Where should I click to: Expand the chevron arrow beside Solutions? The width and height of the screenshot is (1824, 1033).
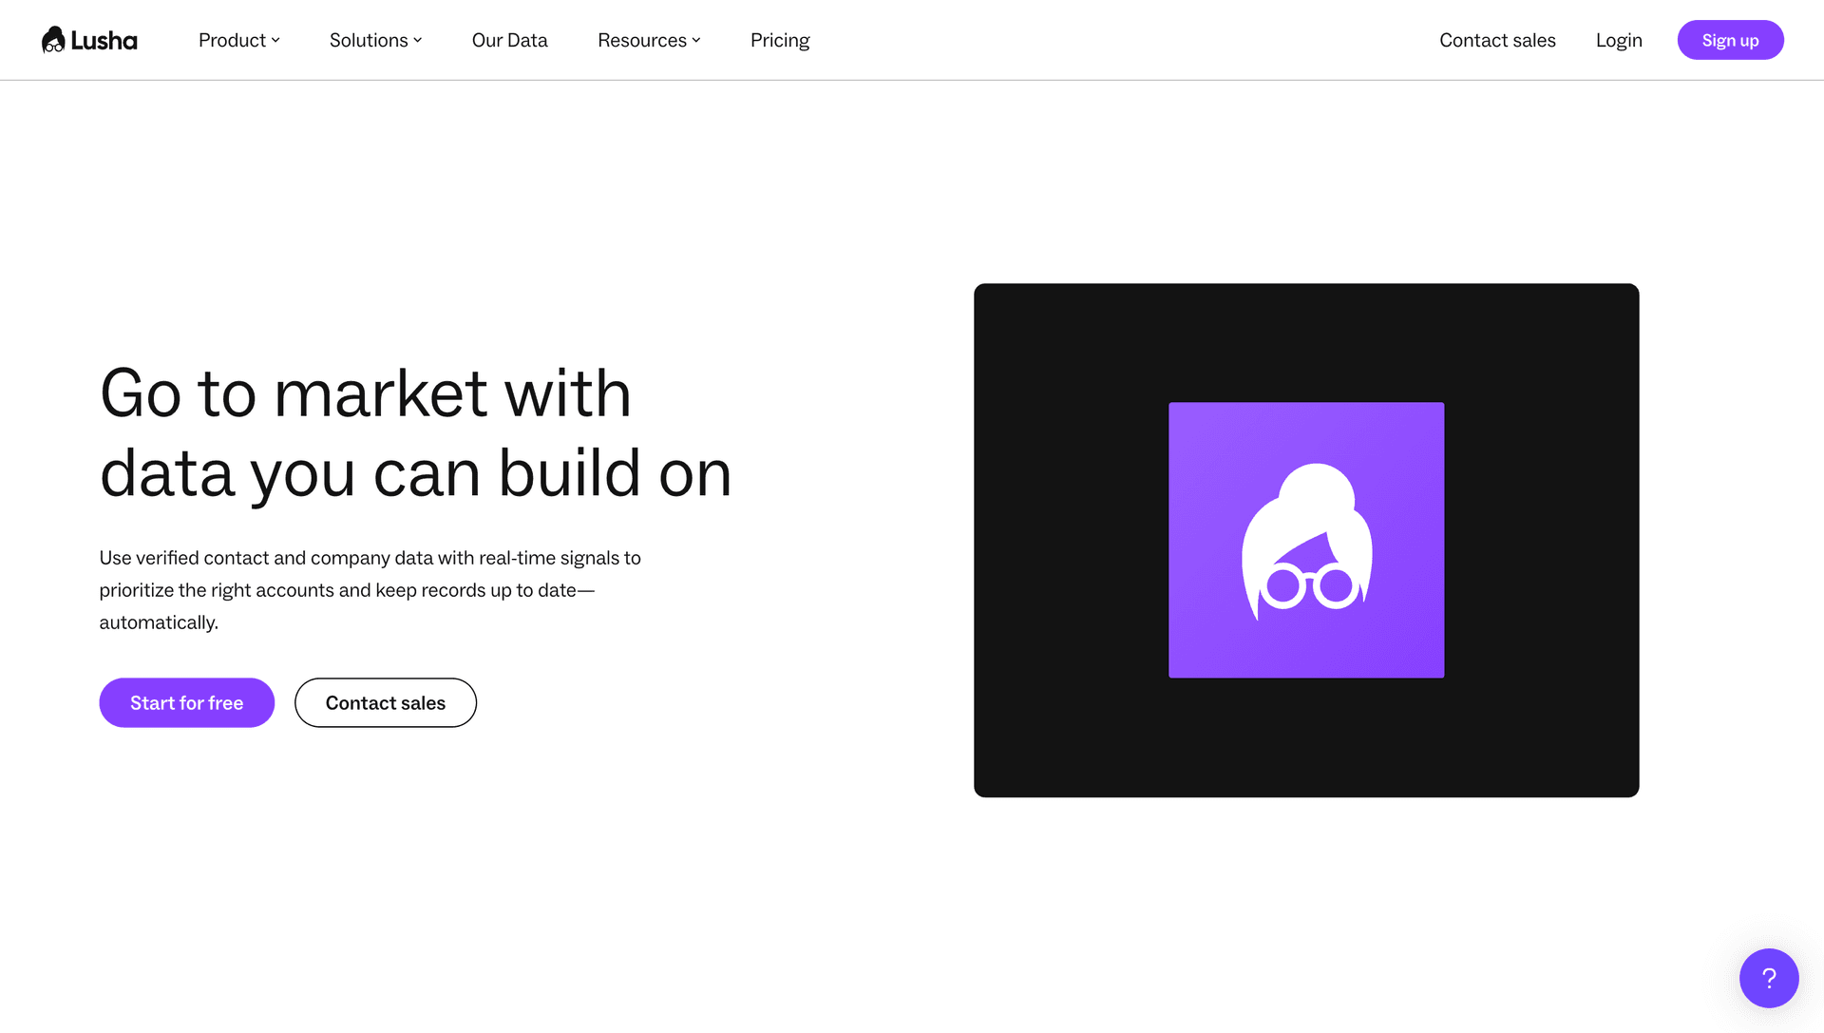(418, 40)
